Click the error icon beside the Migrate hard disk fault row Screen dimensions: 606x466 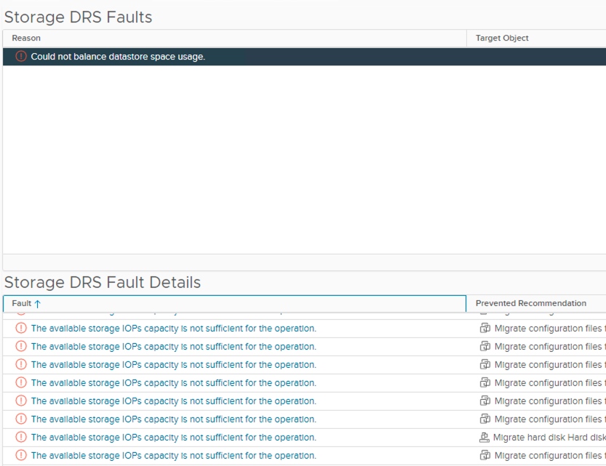(x=20, y=437)
